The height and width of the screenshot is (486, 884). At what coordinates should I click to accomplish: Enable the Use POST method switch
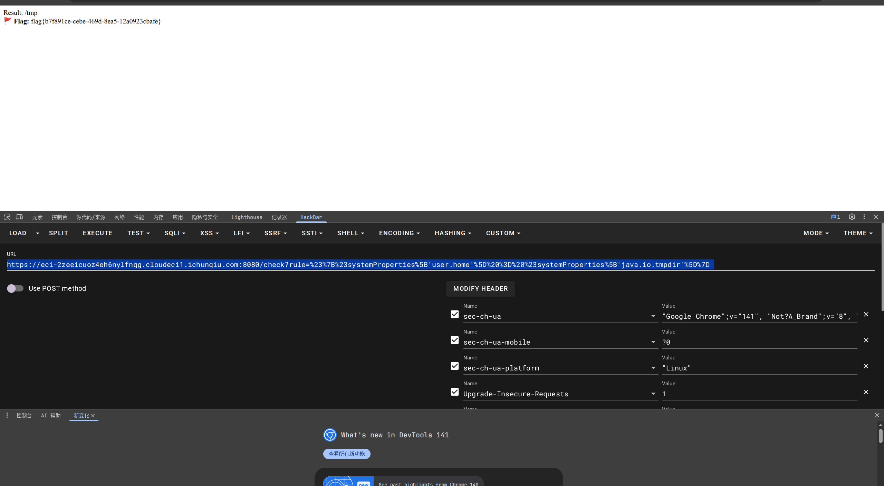tap(15, 288)
